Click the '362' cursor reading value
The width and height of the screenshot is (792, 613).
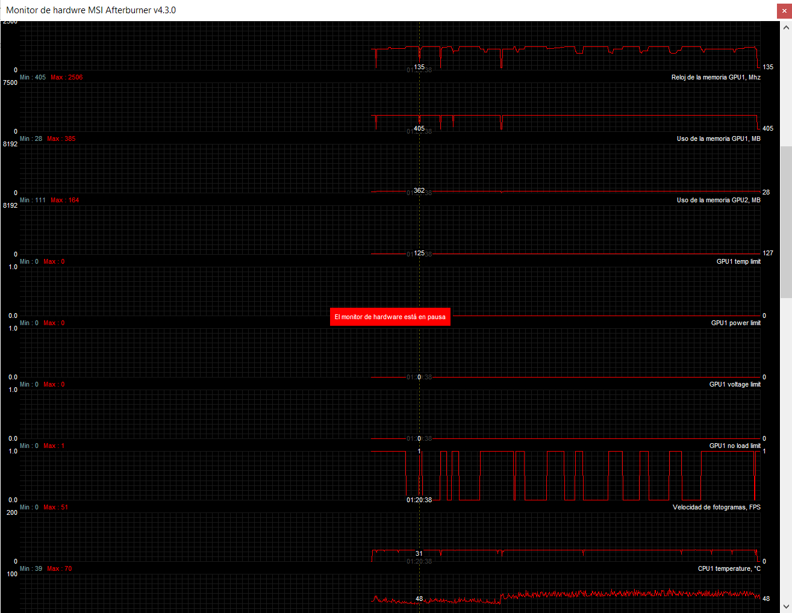coord(419,190)
